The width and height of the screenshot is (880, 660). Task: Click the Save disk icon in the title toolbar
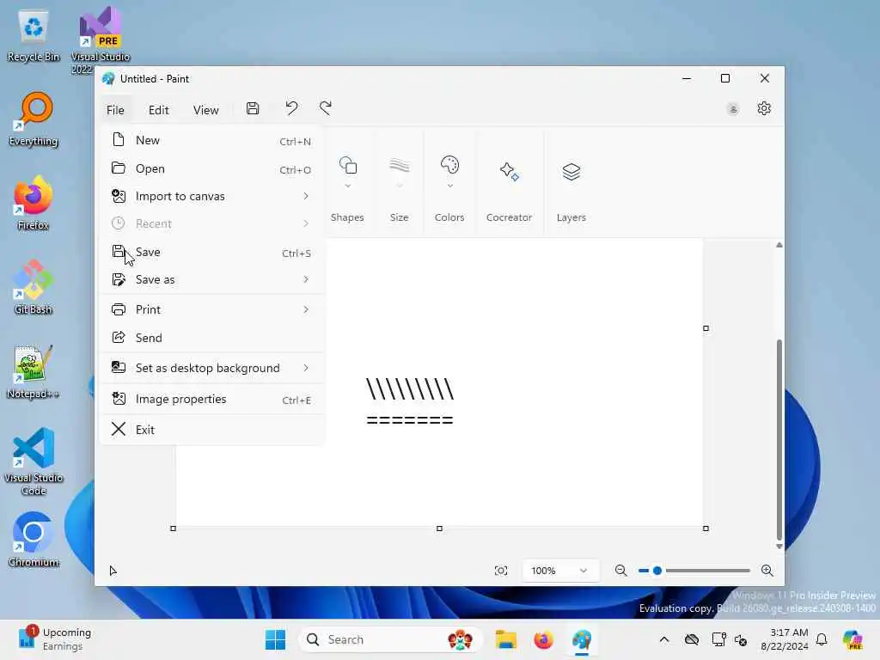(x=253, y=108)
